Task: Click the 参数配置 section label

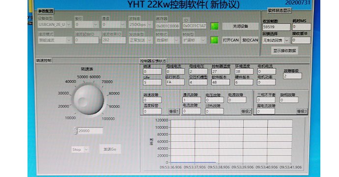Action: (45, 11)
